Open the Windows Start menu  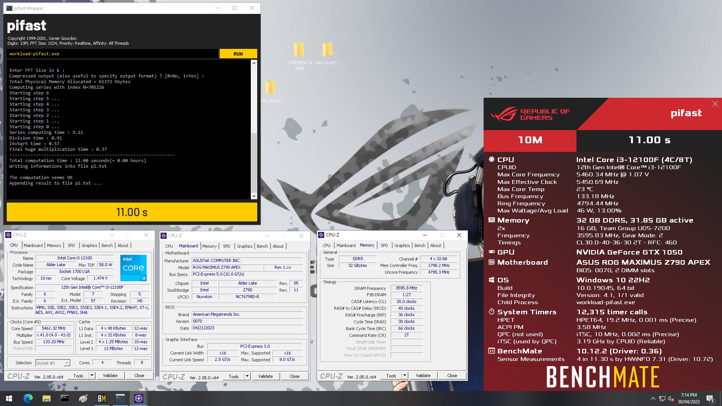pyautogui.click(x=9, y=398)
